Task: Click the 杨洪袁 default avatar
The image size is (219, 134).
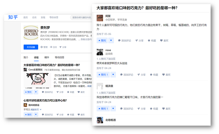Action: point(100,86)
